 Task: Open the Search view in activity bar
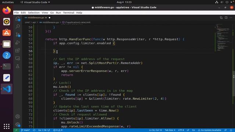tap(18, 27)
